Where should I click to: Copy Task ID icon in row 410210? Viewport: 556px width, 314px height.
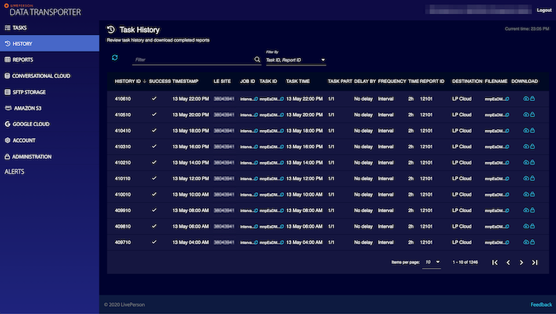pyautogui.click(x=282, y=163)
